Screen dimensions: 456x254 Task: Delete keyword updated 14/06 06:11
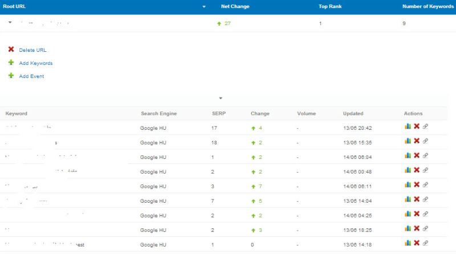(x=417, y=185)
